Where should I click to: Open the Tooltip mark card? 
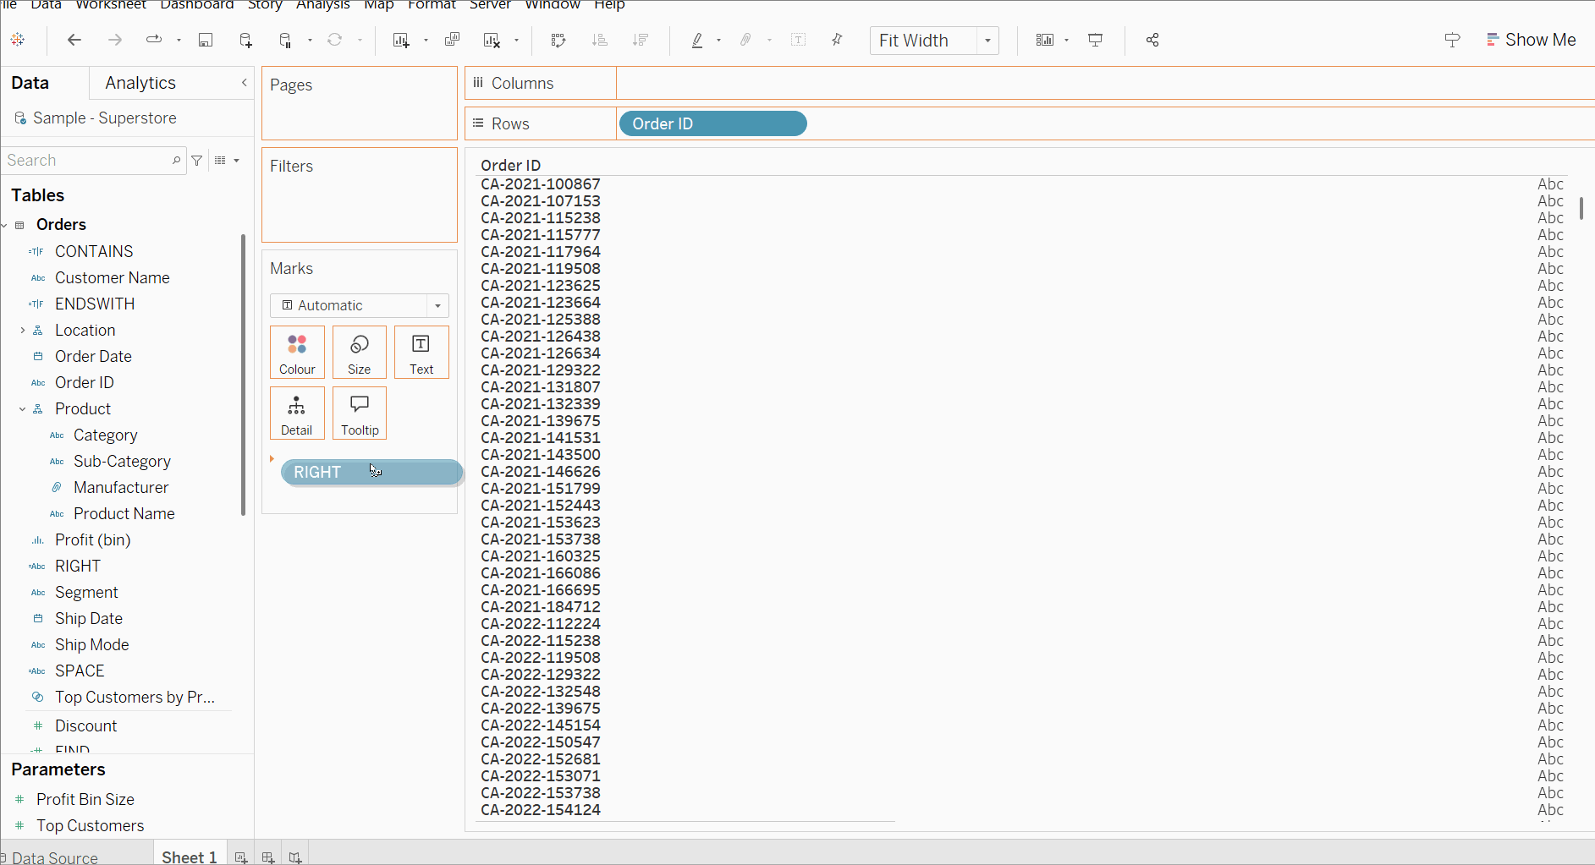coord(360,413)
